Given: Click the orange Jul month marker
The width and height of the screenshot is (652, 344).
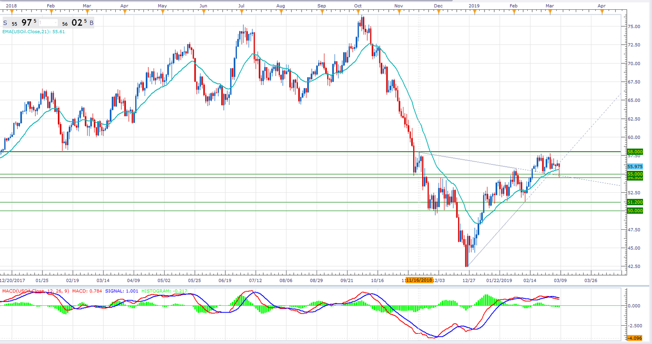Looking at the screenshot, I should tap(241, 11).
